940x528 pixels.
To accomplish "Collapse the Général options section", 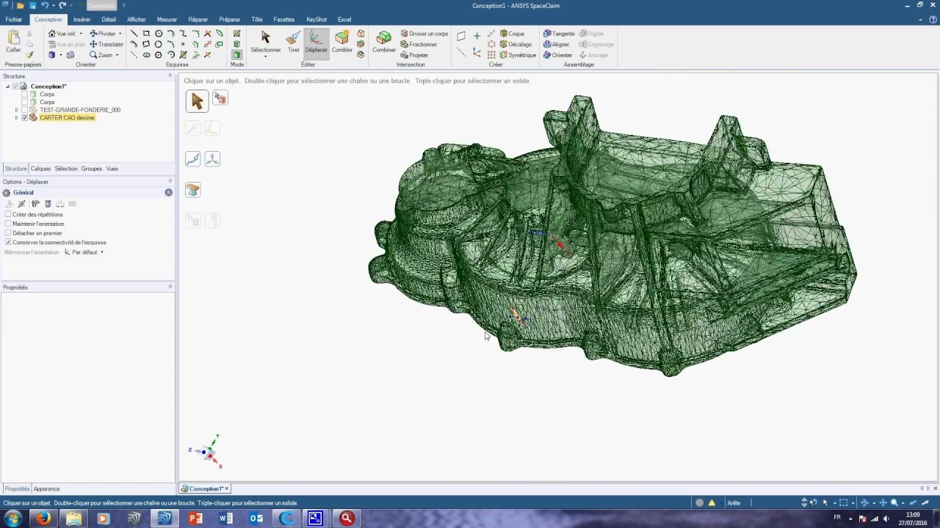I will pos(168,192).
